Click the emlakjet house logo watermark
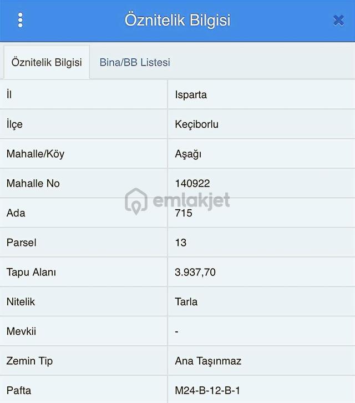The image size is (355, 403). point(136,201)
